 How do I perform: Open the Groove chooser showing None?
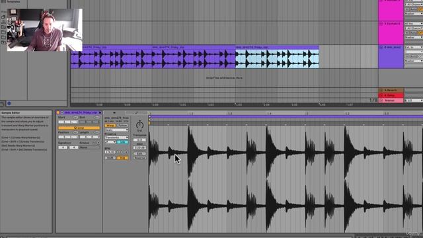click(x=90, y=147)
